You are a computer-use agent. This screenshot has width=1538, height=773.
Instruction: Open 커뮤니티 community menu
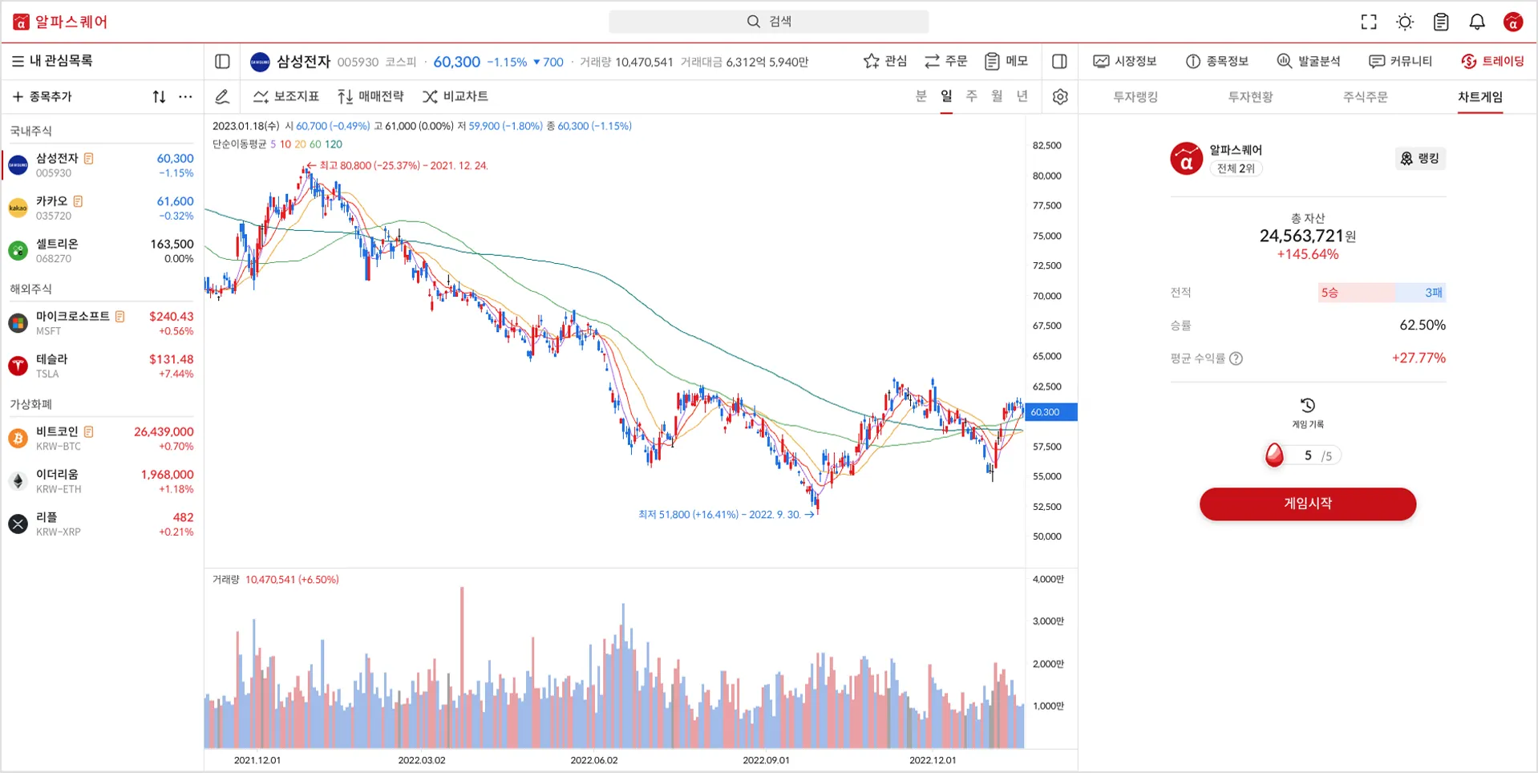1401,62
